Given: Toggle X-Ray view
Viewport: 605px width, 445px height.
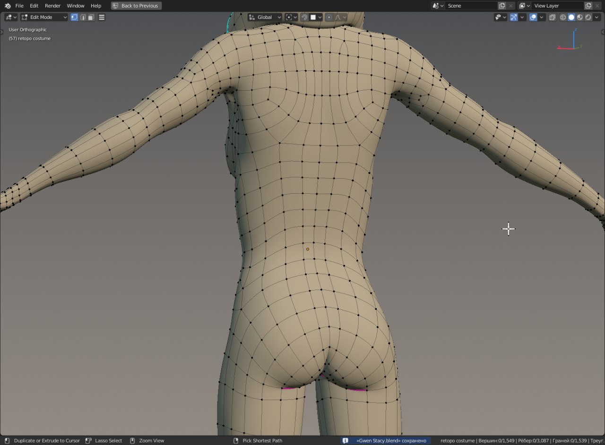Looking at the screenshot, I should (552, 17).
